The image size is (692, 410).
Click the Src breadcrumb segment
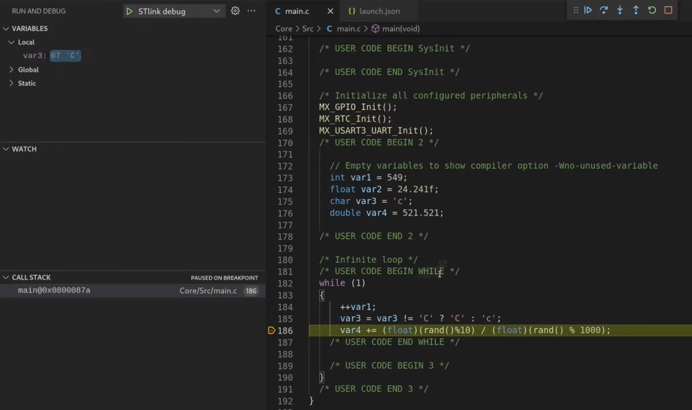click(308, 28)
